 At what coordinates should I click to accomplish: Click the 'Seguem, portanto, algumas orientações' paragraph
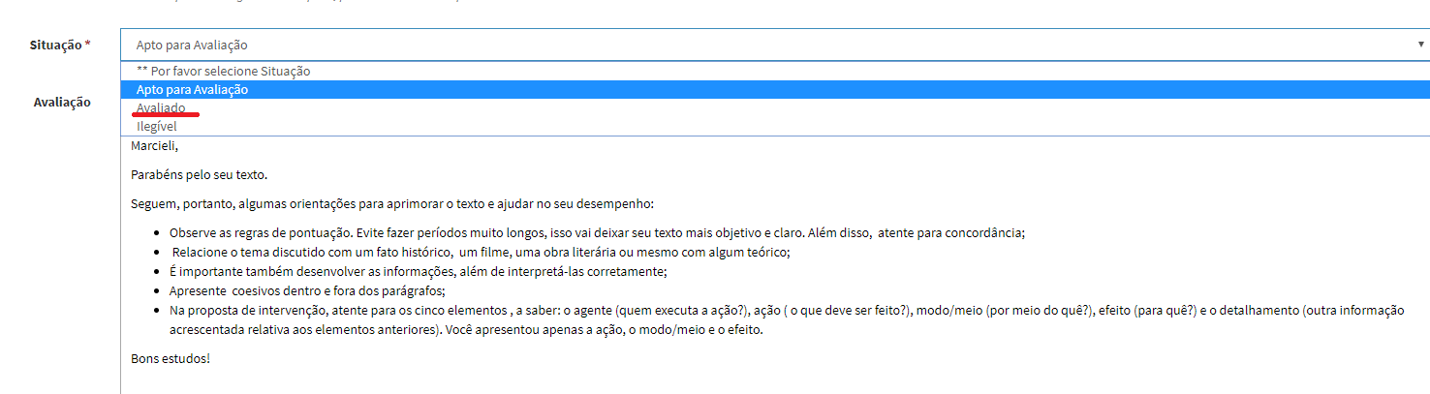tap(392, 204)
